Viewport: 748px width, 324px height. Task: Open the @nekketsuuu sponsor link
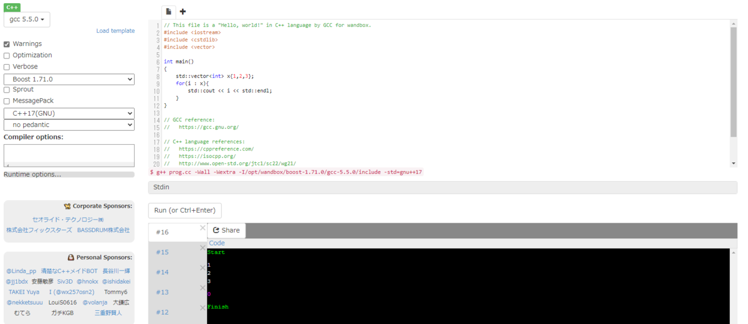click(x=25, y=303)
